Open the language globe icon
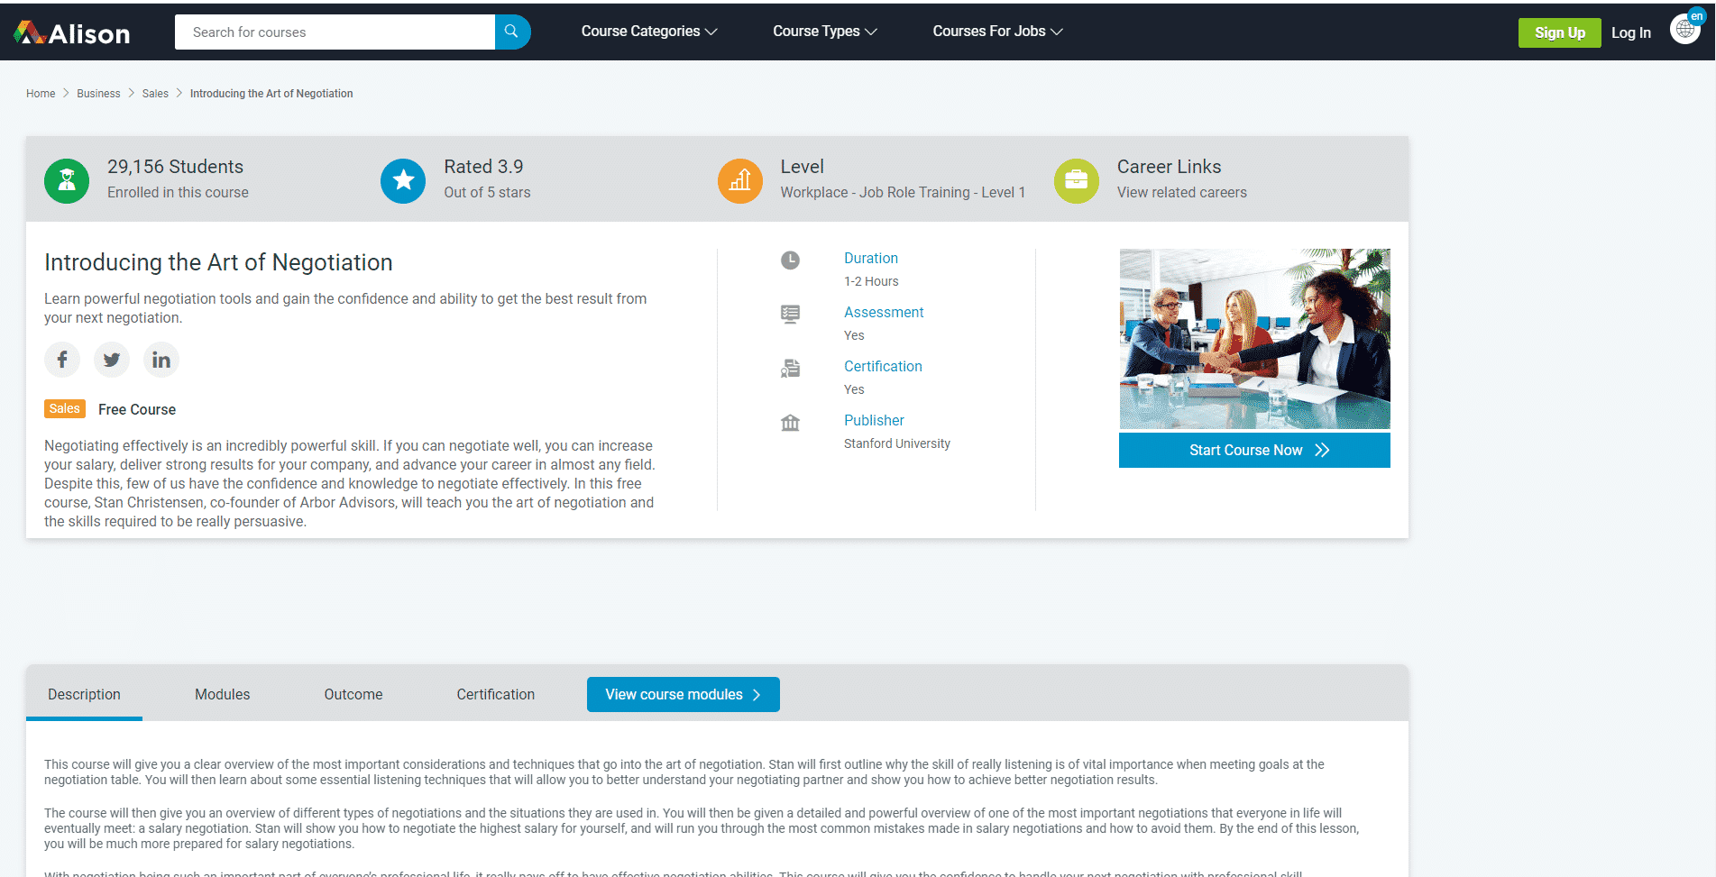Viewport: 1716px width, 877px height. pyautogui.click(x=1684, y=29)
